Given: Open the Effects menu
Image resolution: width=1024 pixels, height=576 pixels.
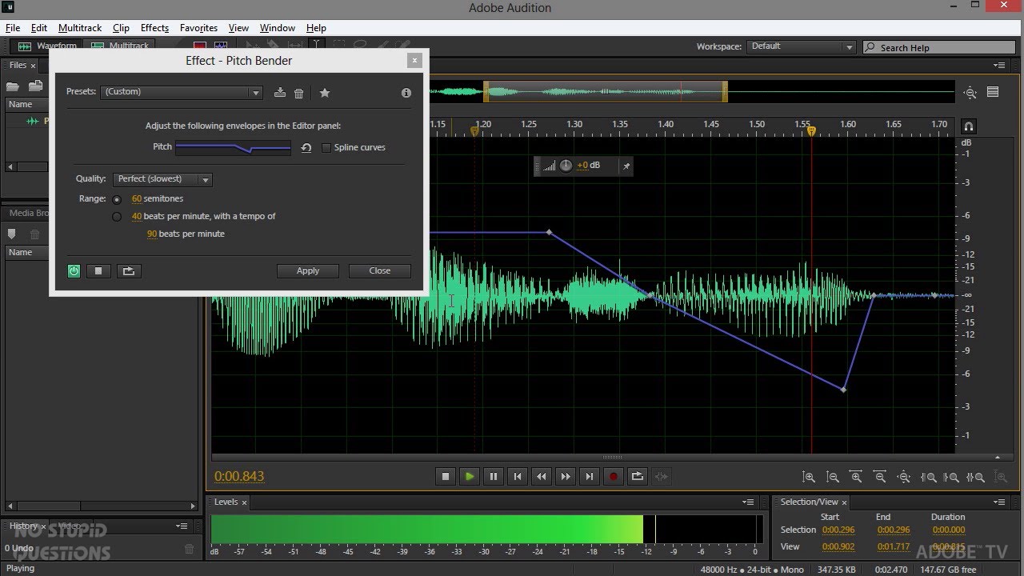Looking at the screenshot, I should (154, 28).
